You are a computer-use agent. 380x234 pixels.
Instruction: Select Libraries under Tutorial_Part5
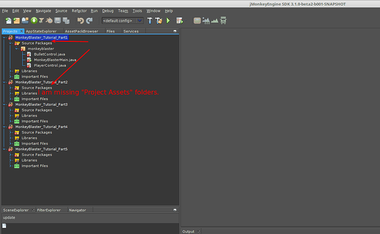[29, 160]
